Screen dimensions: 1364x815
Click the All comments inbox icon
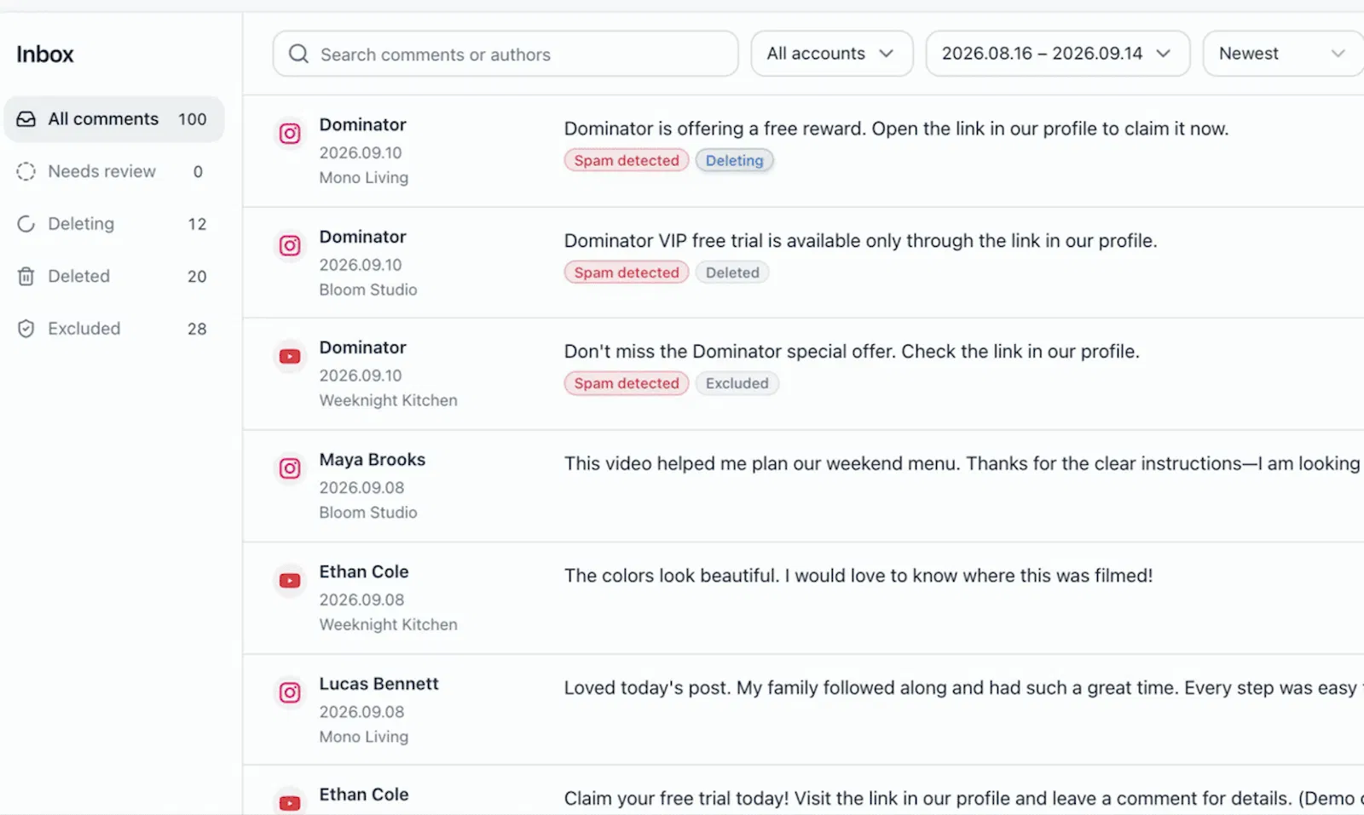(x=26, y=119)
